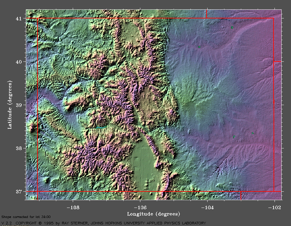Click the -104 longitude tick label

point(208,208)
